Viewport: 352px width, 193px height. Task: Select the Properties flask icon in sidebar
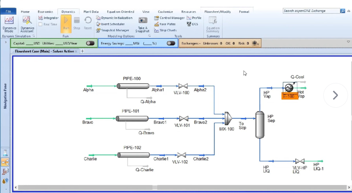[x=5, y=152]
